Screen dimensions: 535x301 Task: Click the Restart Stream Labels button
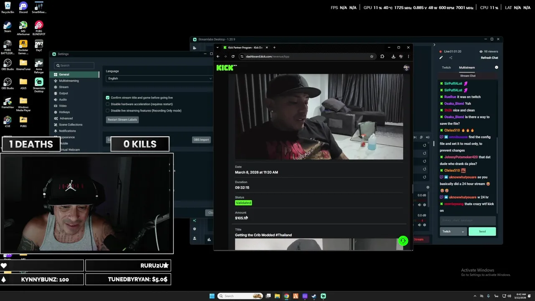click(122, 120)
